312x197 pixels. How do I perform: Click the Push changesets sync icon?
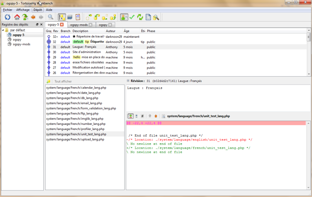pos(113,17)
